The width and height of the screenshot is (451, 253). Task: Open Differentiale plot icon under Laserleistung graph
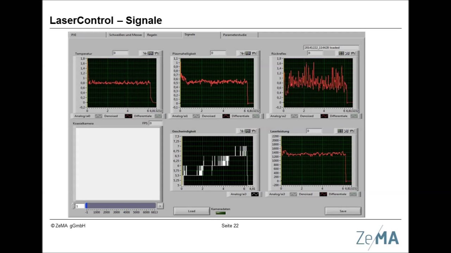353,194
